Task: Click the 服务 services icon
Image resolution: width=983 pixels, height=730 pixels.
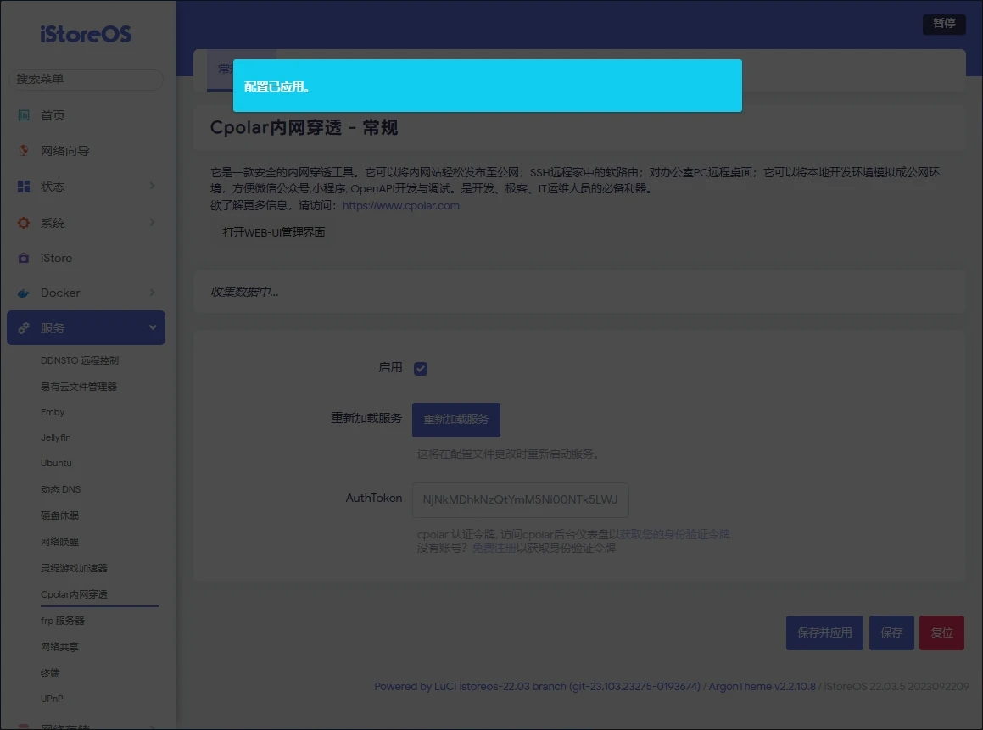Action: (24, 328)
